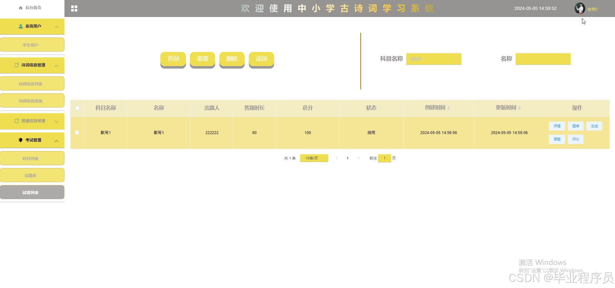Collapse the 考试管理 menu chevron
This screenshot has width=615, height=288.
pos(56,141)
